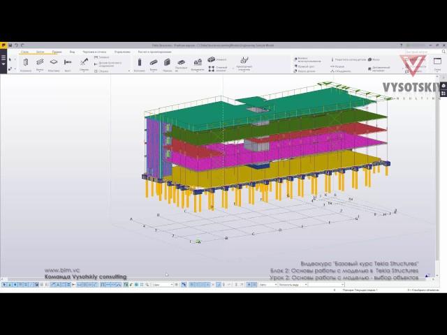The image size is (447, 335).
Task: Select the concrete Footing tool
Action: coord(198,64)
